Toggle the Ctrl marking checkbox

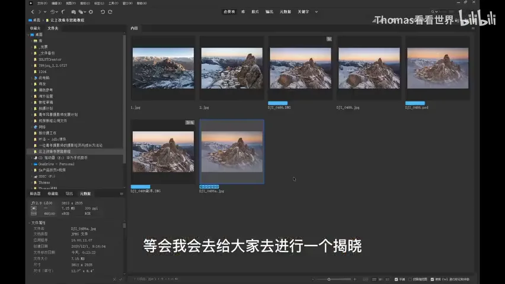coord(432,279)
